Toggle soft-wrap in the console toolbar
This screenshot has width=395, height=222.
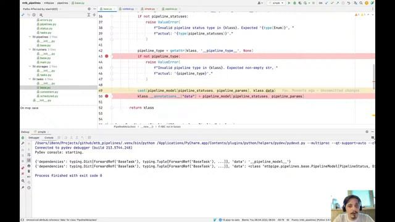point(29,155)
